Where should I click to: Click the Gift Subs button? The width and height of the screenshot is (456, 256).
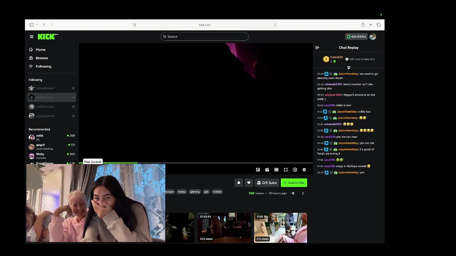pos(267,183)
